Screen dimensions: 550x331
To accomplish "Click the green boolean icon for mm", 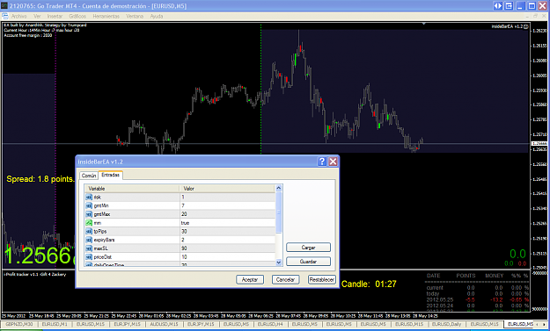I will [x=89, y=223].
